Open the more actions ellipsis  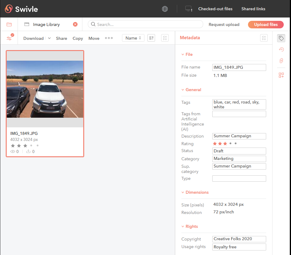click(x=109, y=38)
